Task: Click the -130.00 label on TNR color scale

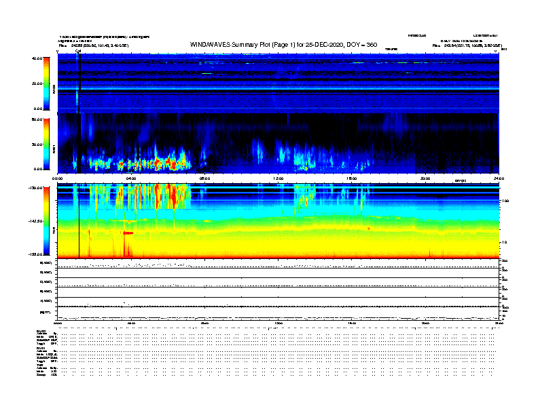Action: [x=35, y=188]
